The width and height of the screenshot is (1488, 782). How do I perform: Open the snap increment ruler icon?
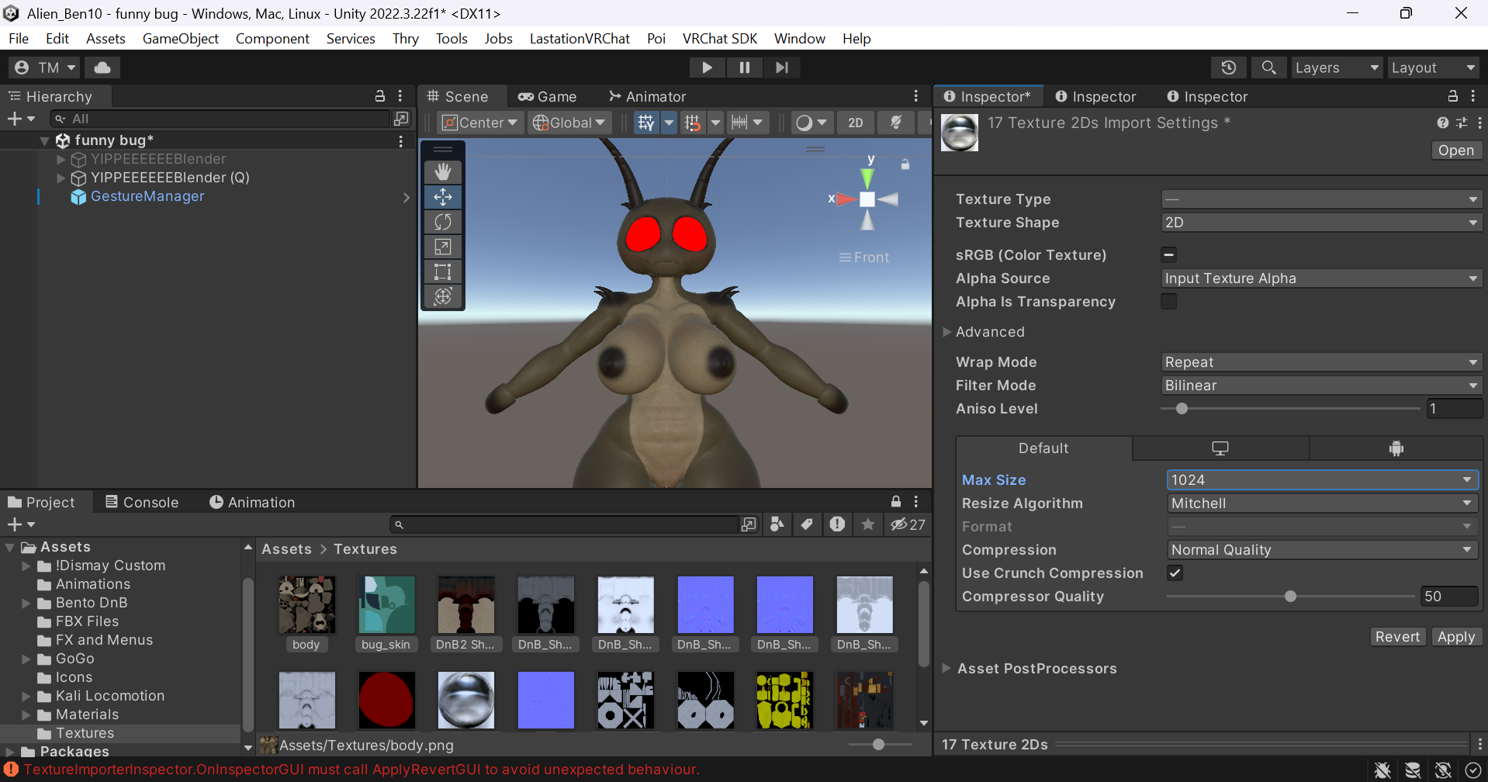(x=739, y=123)
